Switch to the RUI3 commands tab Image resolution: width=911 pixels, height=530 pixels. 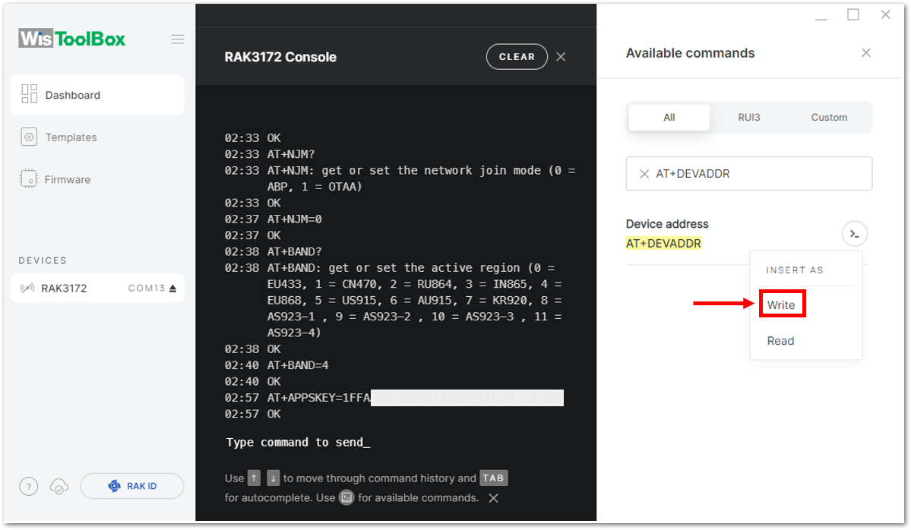pos(749,117)
